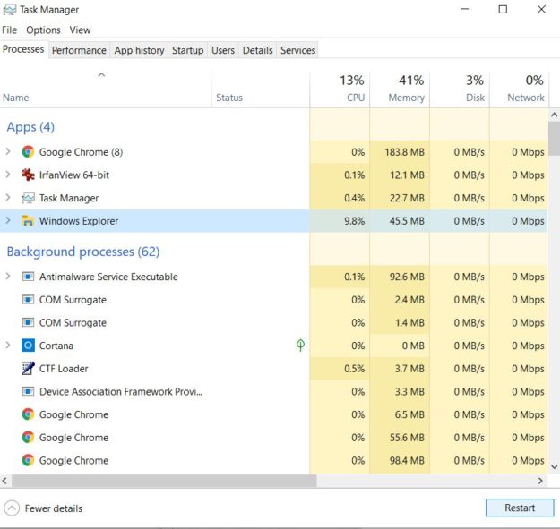Click the 0.4% CPU value for Task Manager
This screenshot has width=560, height=529.
pyautogui.click(x=354, y=199)
